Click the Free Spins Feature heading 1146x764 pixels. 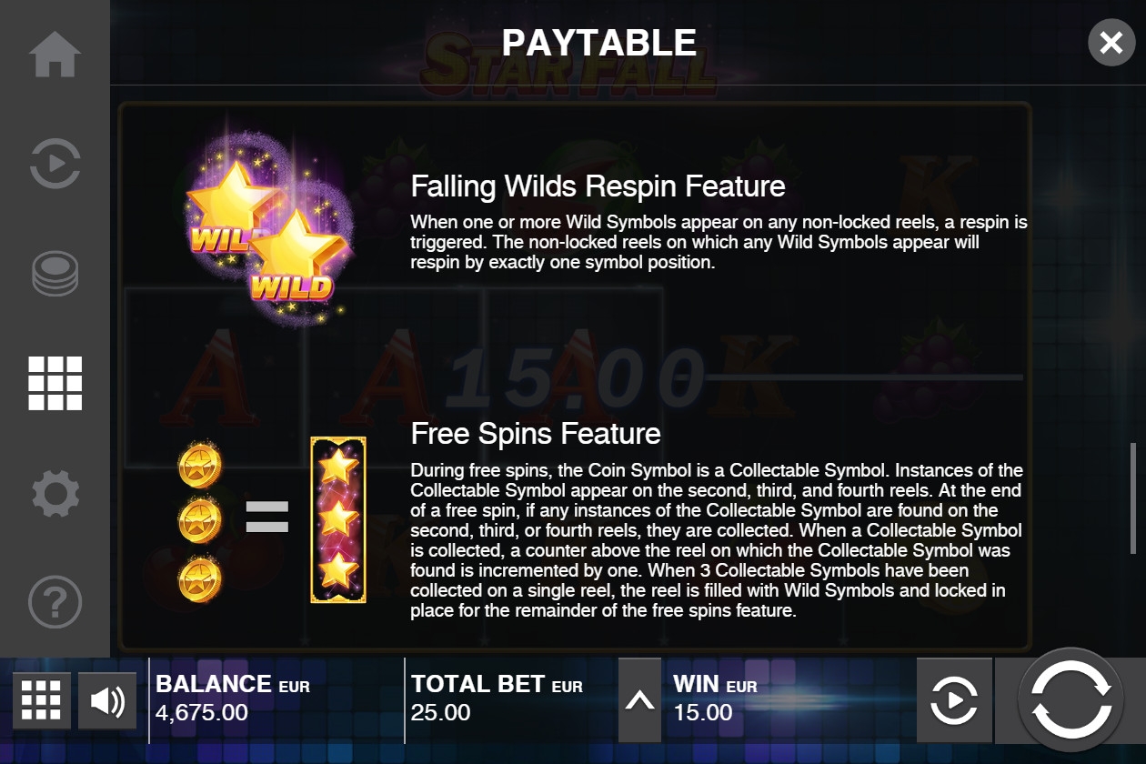click(x=536, y=433)
